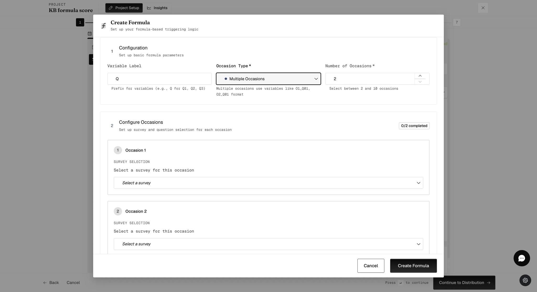Viewport: 537px width, 292px height.
Task: Close the project with the X icon
Action: [x=483, y=8]
